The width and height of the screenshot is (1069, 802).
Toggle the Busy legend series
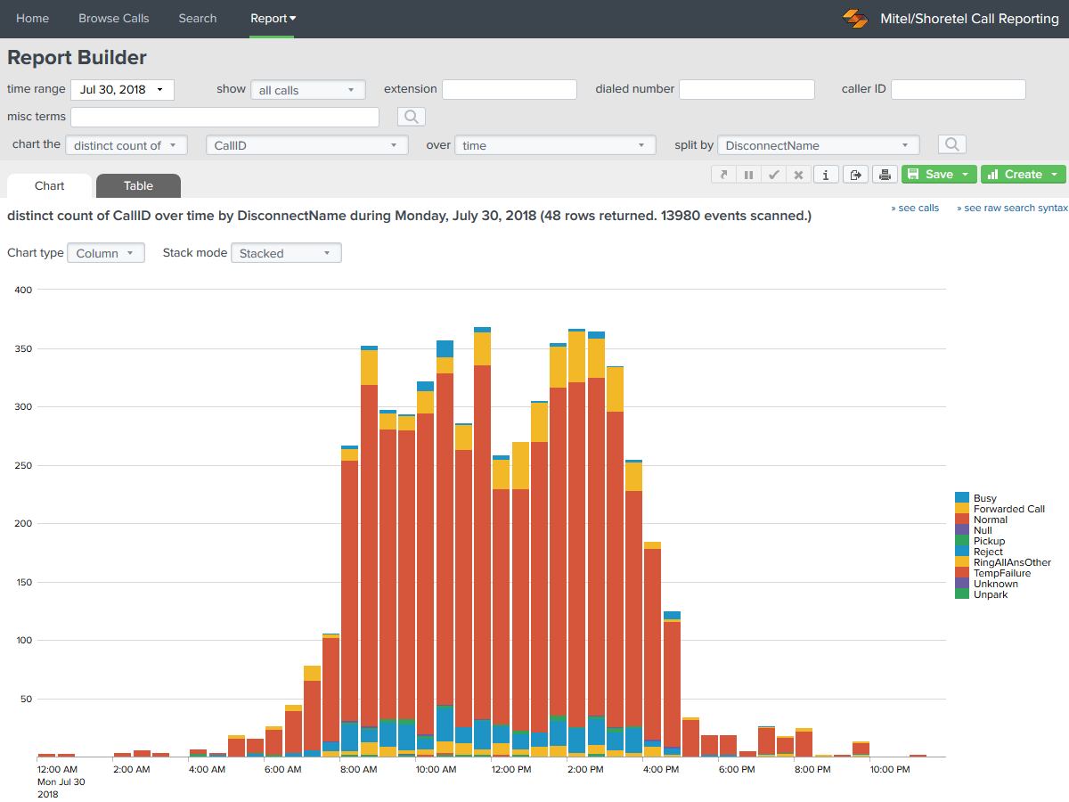[984, 498]
